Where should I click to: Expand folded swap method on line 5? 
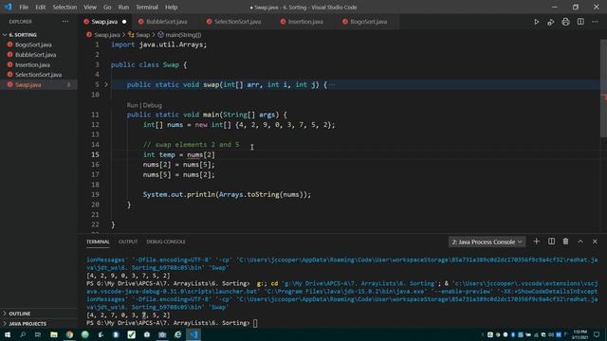coord(105,84)
